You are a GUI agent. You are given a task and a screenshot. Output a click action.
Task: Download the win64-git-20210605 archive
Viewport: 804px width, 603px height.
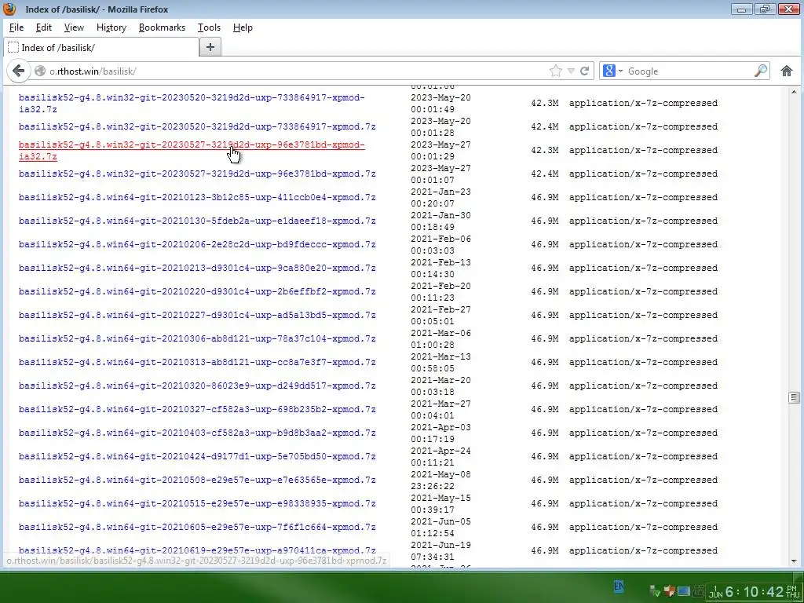tap(197, 528)
